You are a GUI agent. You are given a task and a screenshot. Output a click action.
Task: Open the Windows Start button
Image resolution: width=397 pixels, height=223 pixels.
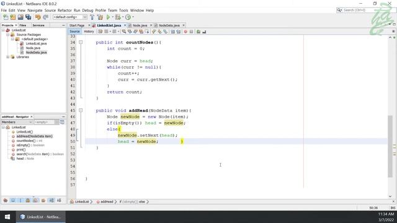pos(7,217)
